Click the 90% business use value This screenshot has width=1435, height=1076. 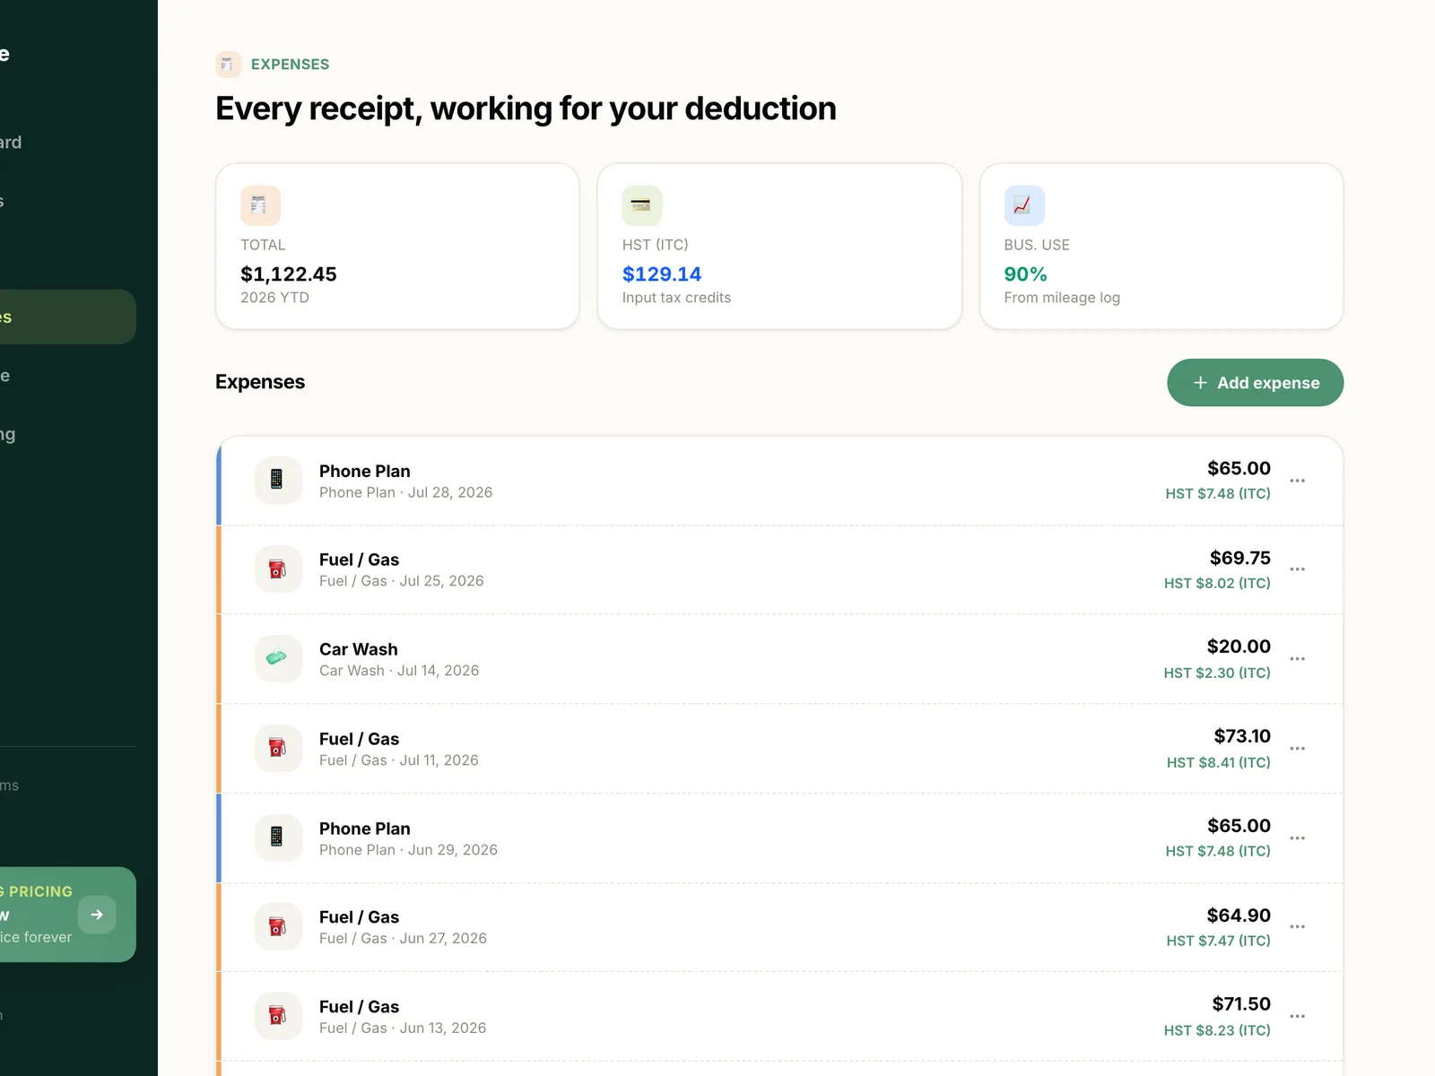pyautogui.click(x=1025, y=274)
